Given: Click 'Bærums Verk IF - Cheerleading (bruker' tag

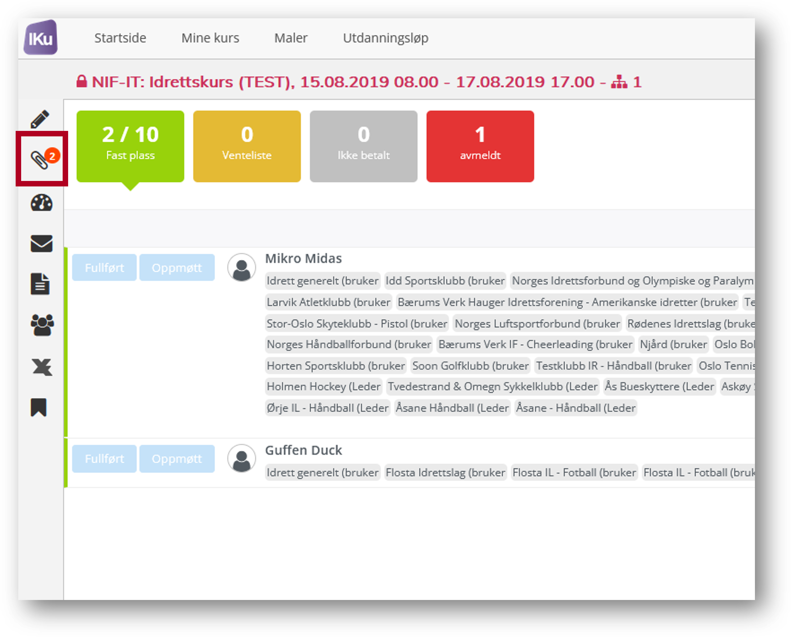Looking at the screenshot, I should tap(536, 344).
